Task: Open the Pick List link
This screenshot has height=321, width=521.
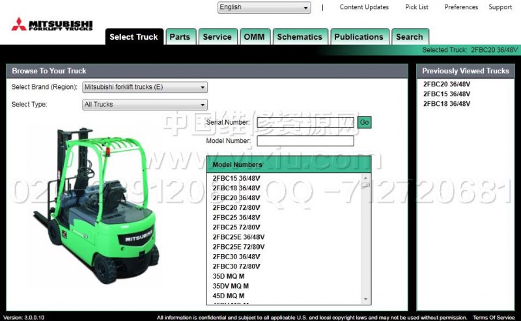Action: click(416, 7)
